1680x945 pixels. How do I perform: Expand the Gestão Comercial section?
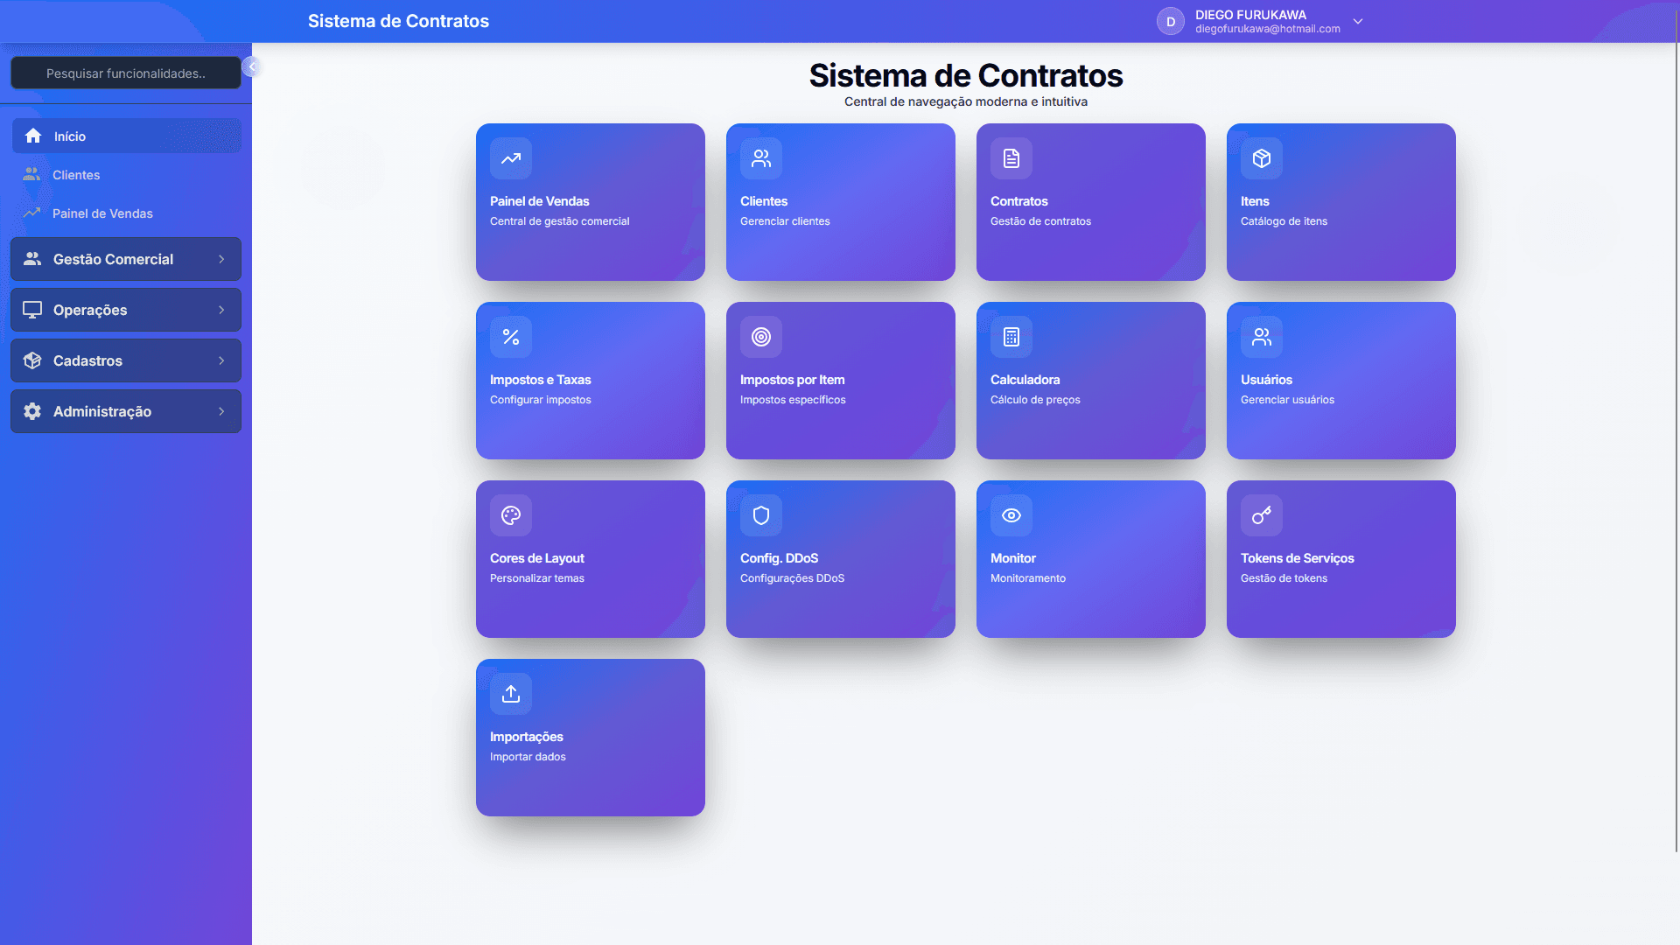click(x=125, y=259)
